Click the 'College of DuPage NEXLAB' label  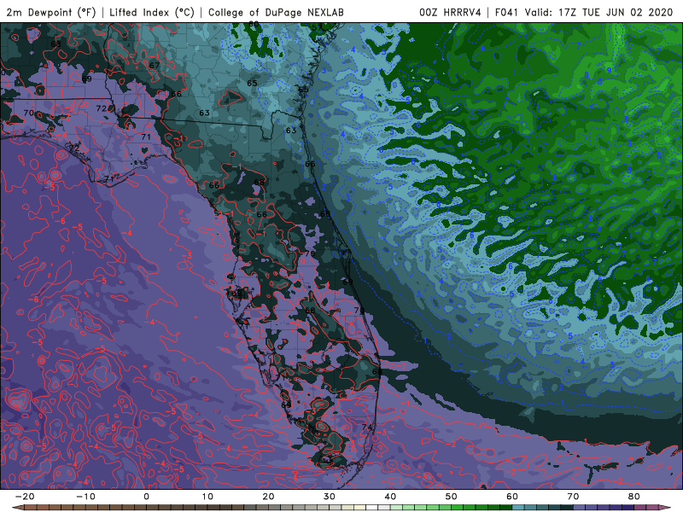(x=276, y=12)
